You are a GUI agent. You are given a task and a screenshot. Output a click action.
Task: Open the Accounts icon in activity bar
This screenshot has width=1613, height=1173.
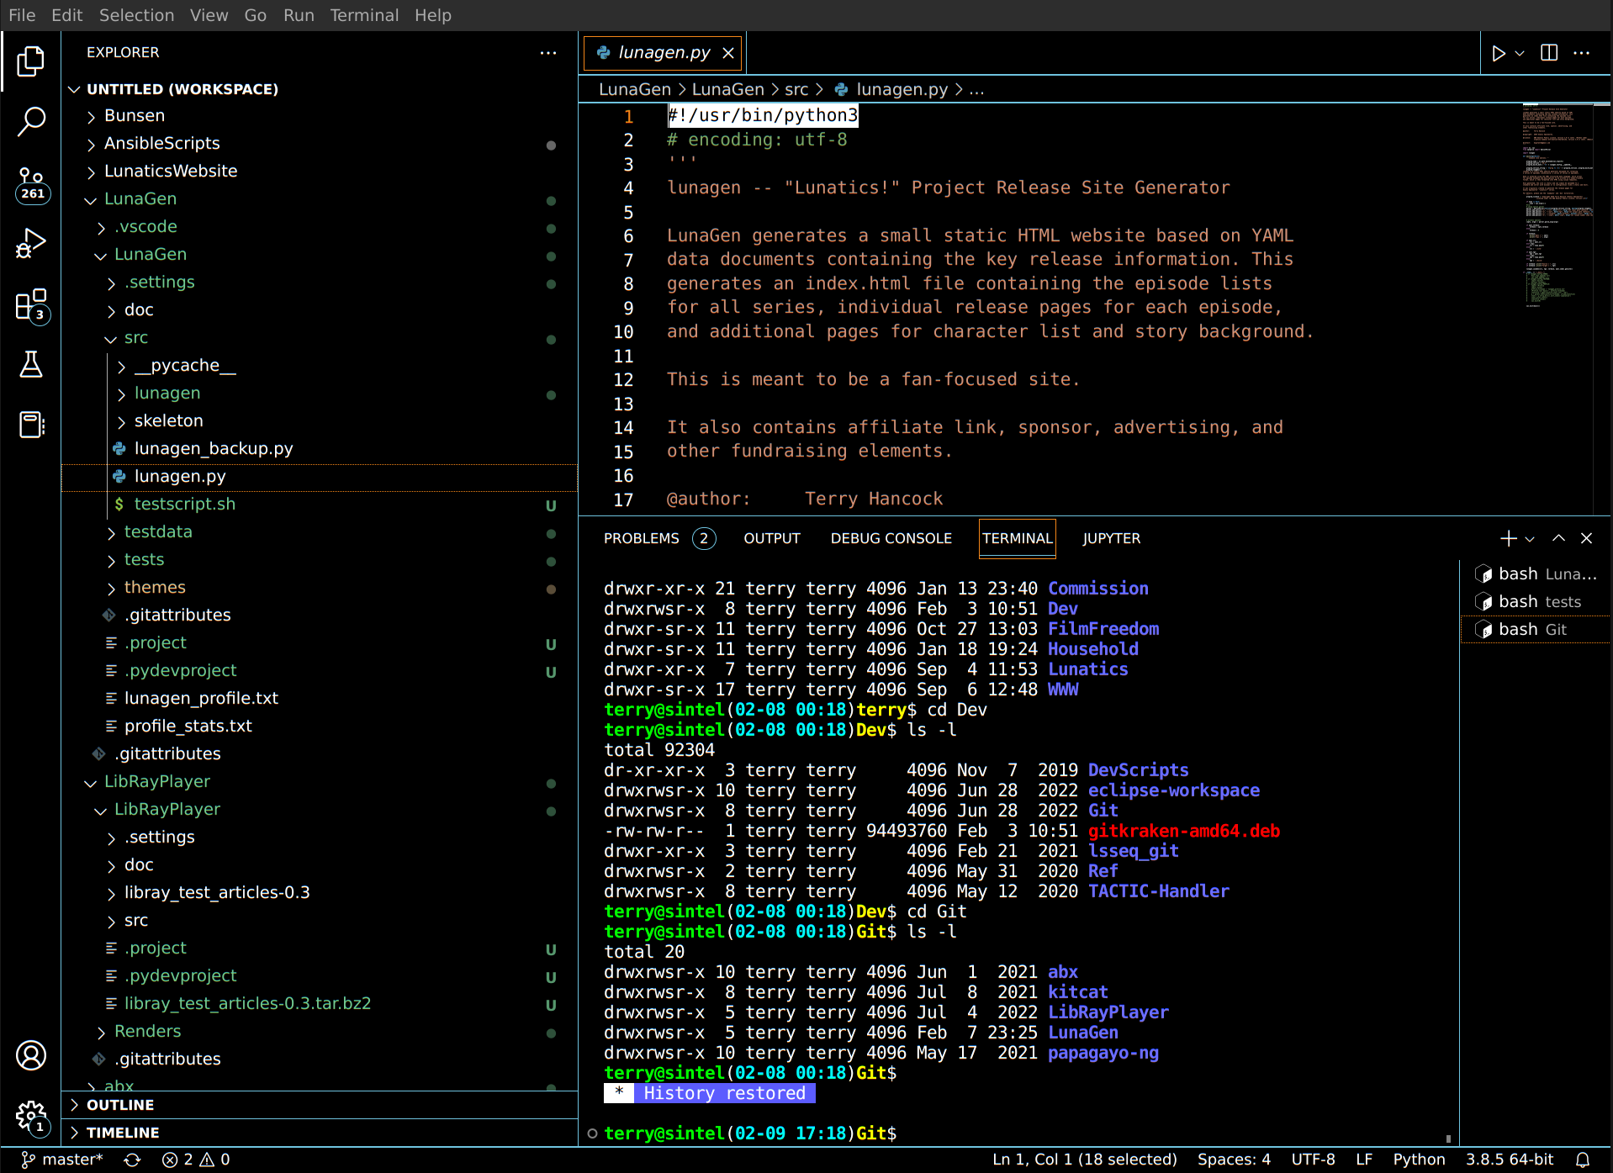pyautogui.click(x=31, y=1055)
